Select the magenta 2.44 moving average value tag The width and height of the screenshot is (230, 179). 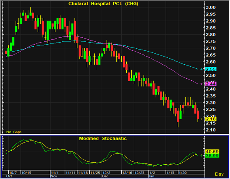[211, 84]
